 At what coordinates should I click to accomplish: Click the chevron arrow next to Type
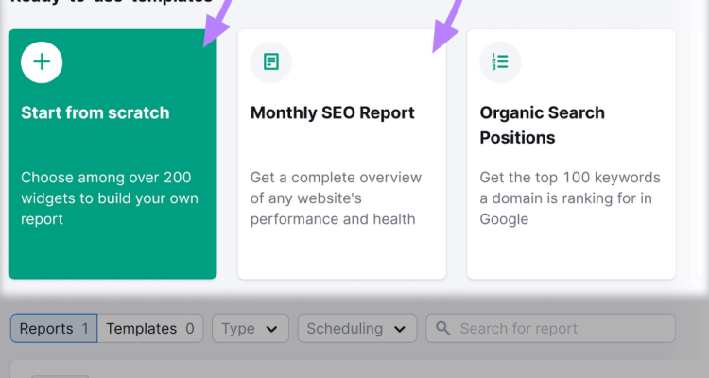click(272, 329)
